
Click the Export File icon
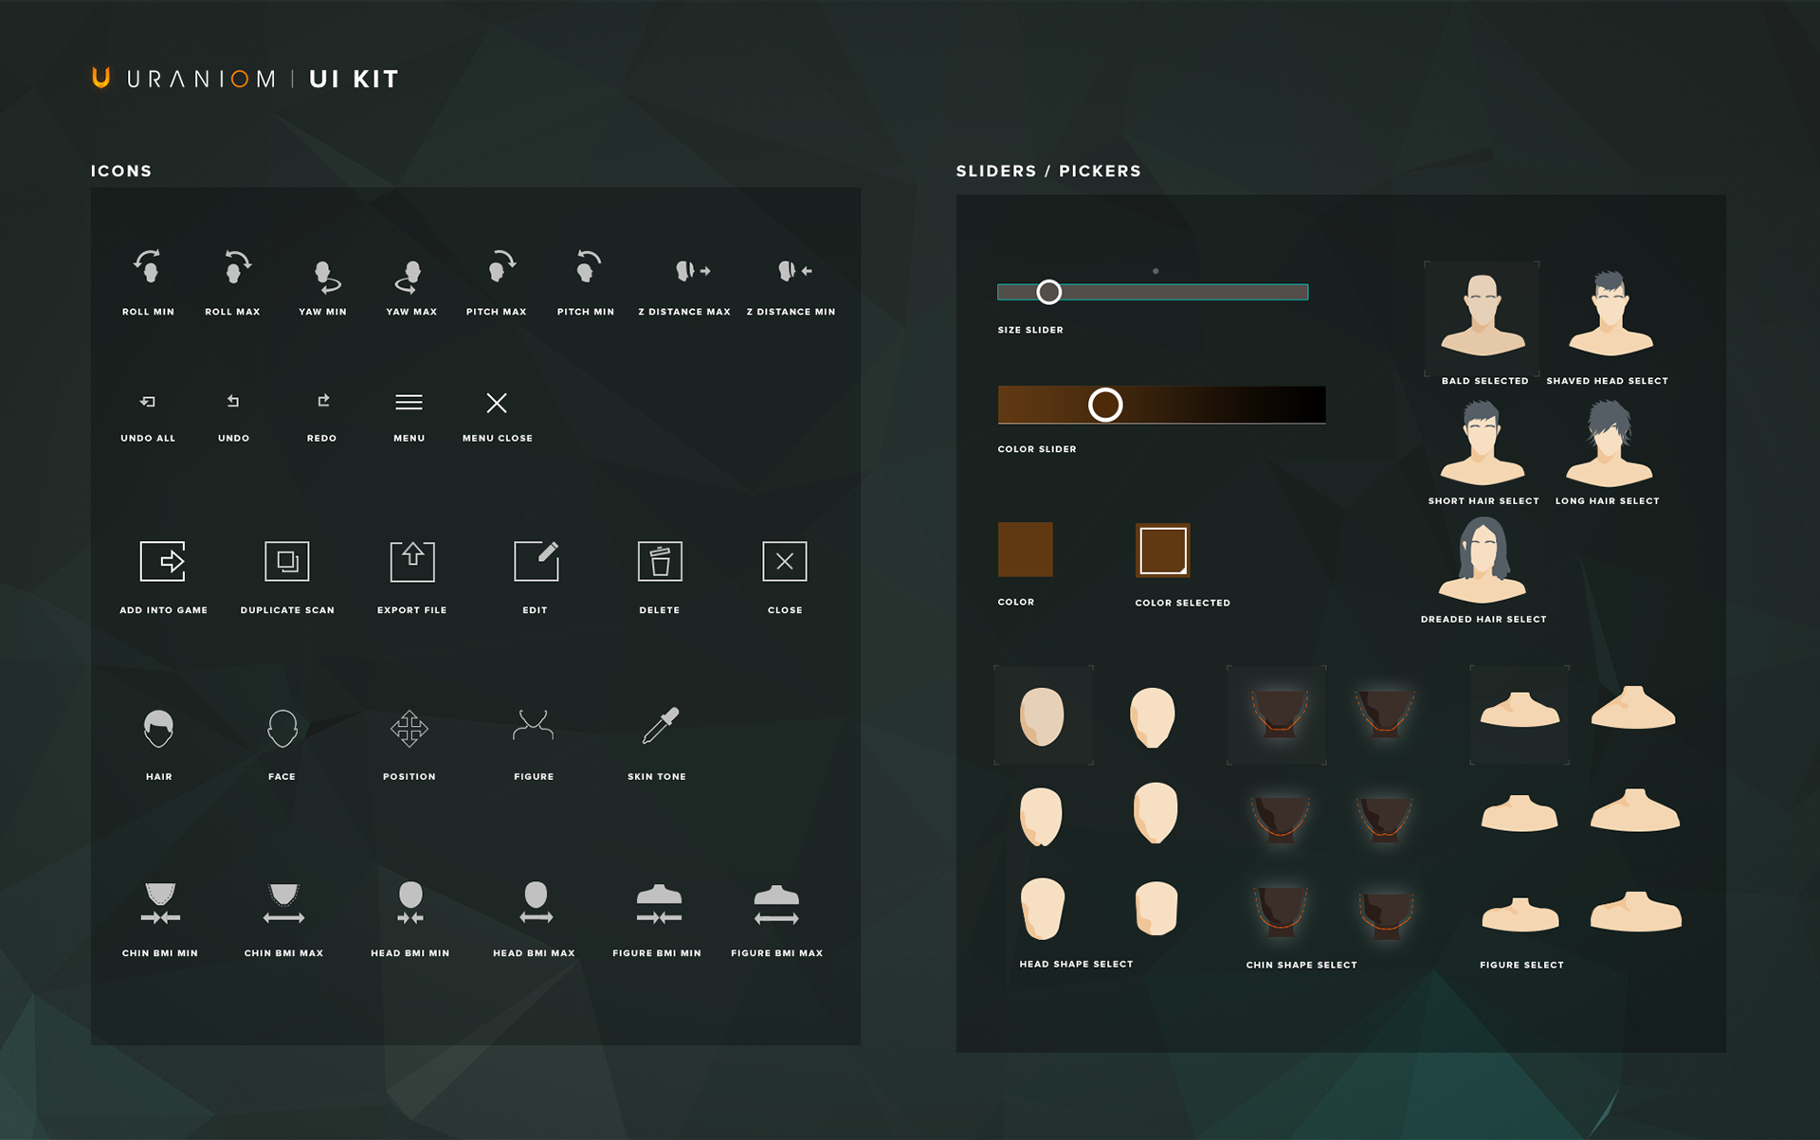pos(412,561)
